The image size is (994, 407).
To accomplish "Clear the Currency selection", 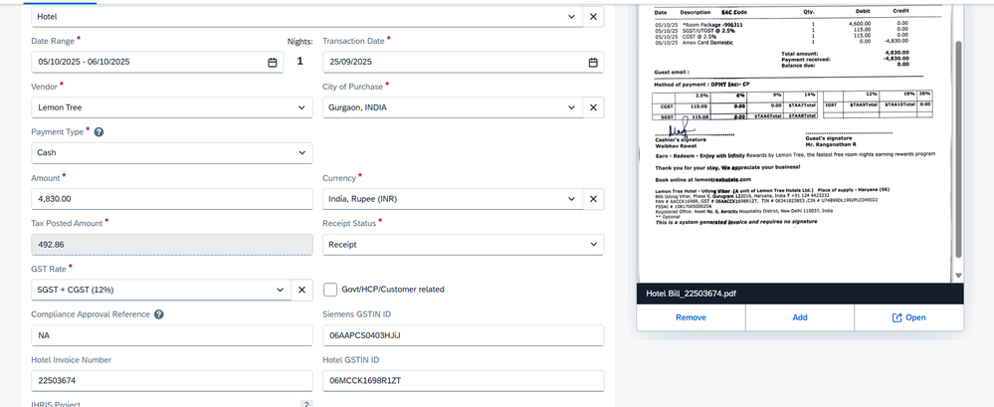I will (593, 199).
